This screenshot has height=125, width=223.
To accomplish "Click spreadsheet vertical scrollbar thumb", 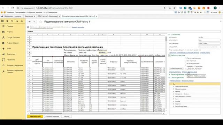I will pos(166,39).
